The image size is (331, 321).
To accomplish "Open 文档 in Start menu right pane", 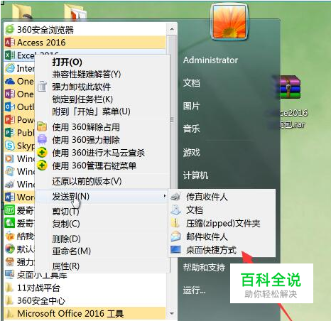I will tap(192, 83).
